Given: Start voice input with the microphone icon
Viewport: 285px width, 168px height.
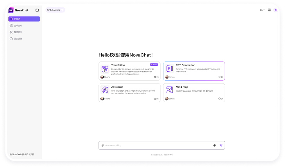Looking at the screenshot, I should tap(215, 145).
